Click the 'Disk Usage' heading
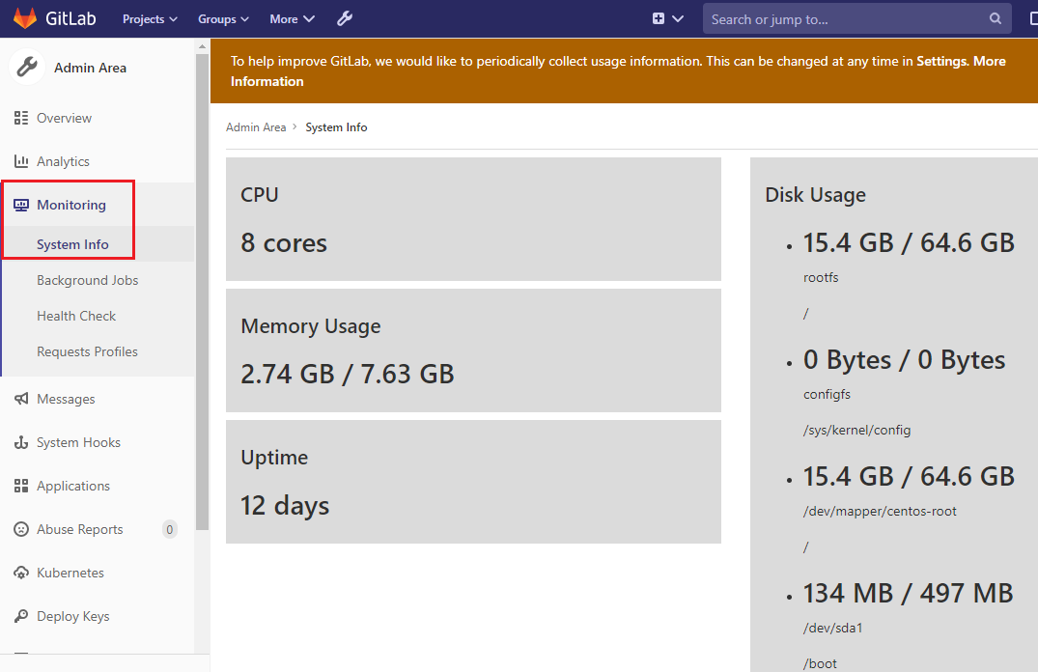The image size is (1038, 672). point(815,195)
